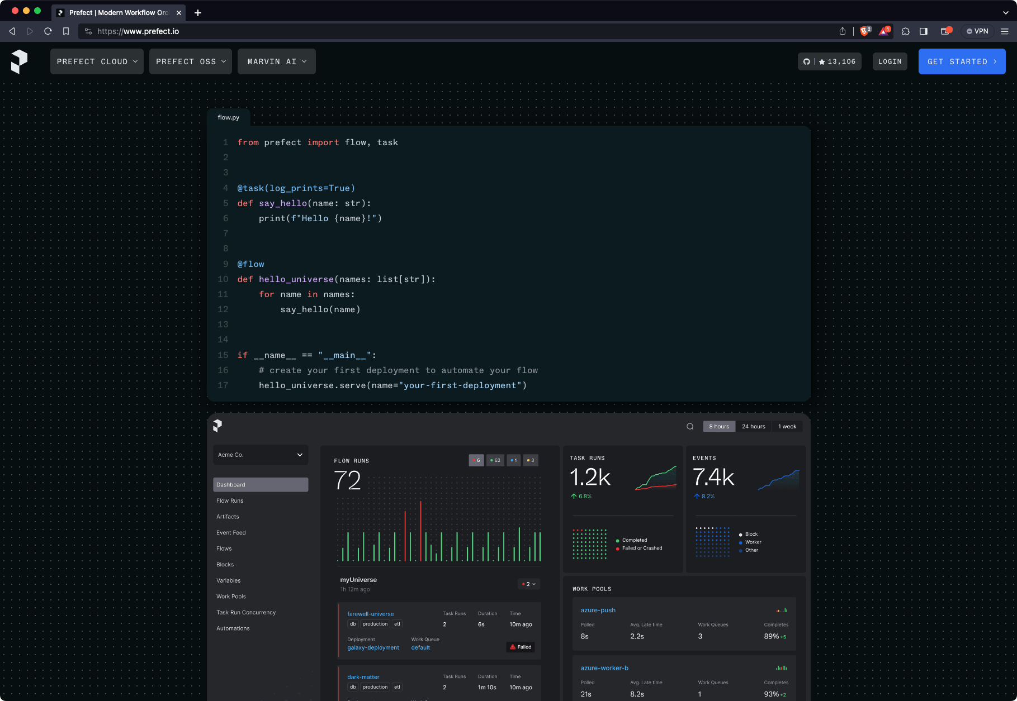
Task: Reload the page with the refresh icon
Action: pyautogui.click(x=48, y=31)
